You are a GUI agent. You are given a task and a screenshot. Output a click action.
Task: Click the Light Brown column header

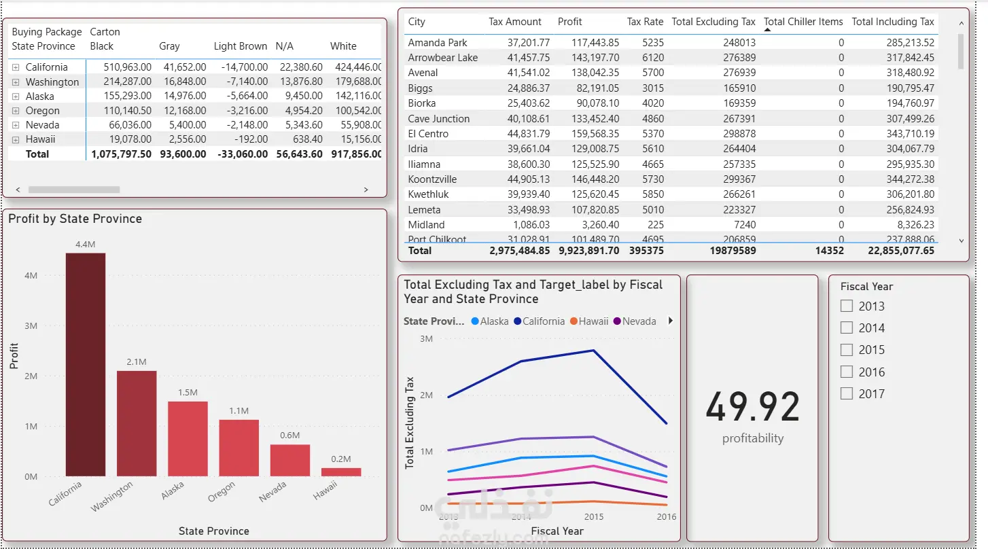tap(241, 46)
